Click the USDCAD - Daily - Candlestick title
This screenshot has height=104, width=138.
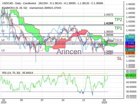coord(19,3)
